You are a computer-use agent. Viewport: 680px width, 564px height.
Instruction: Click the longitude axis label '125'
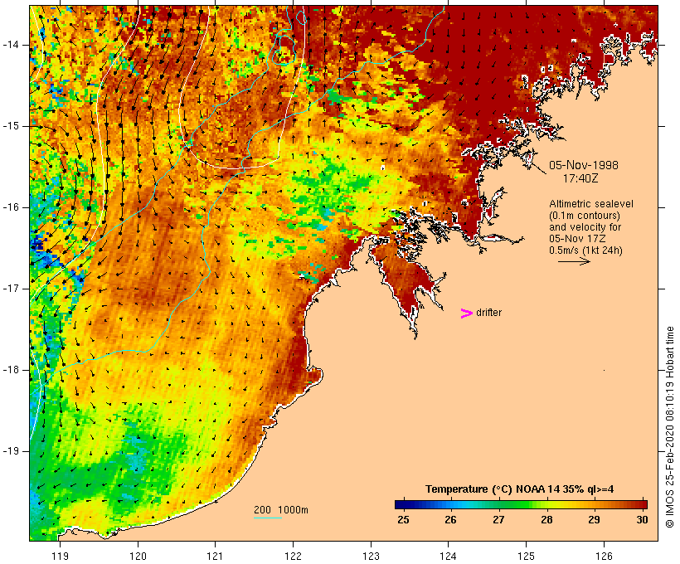click(x=526, y=556)
